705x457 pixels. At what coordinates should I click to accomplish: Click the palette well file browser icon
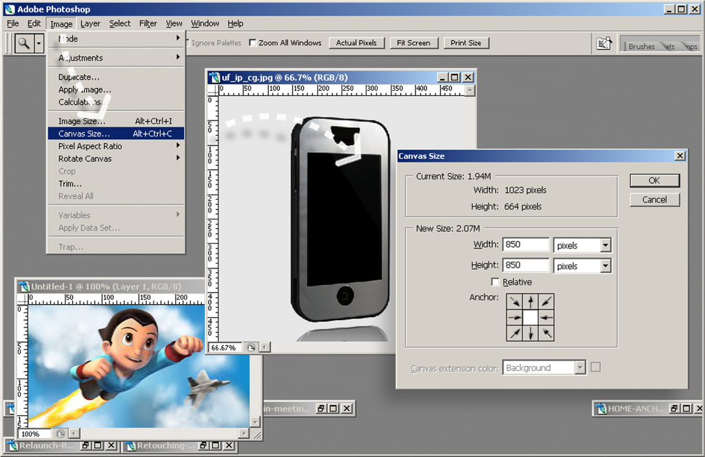[x=604, y=43]
